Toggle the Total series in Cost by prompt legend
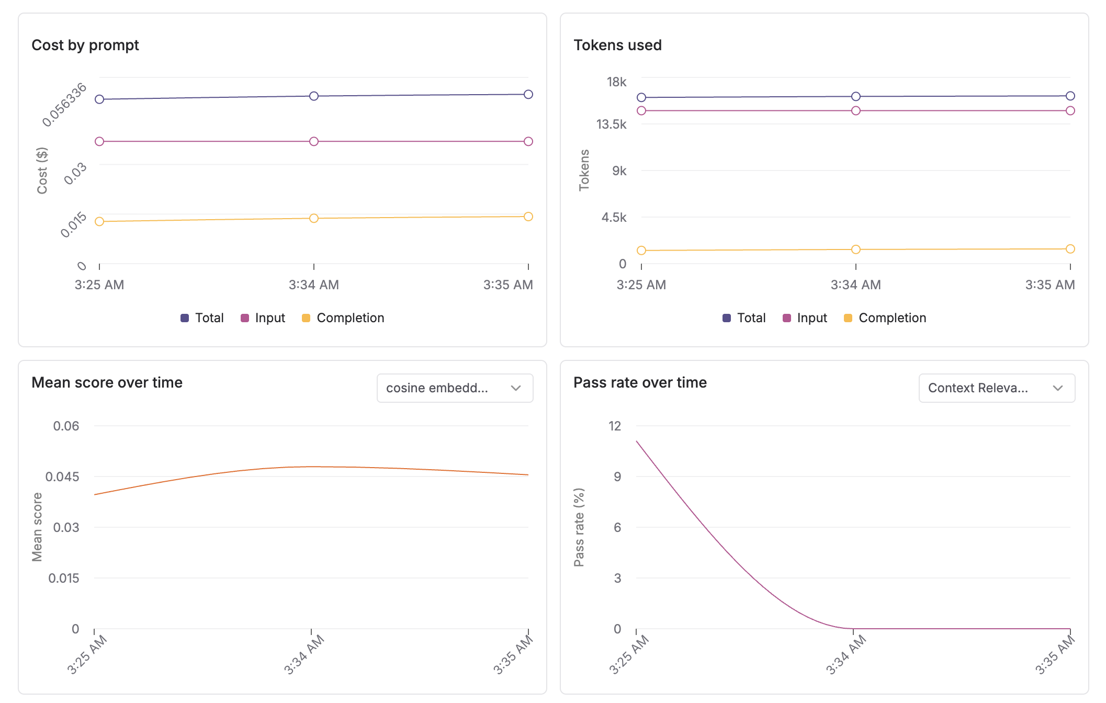Screen dimensions: 1106x703 209,318
